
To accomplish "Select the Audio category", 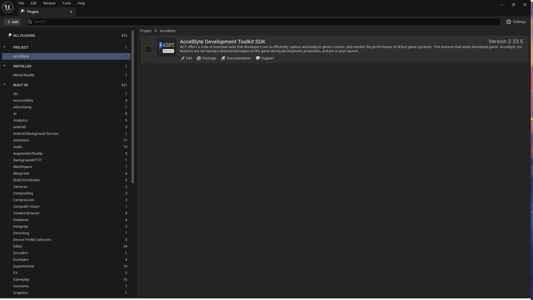I will pyautogui.click(x=66, y=147).
